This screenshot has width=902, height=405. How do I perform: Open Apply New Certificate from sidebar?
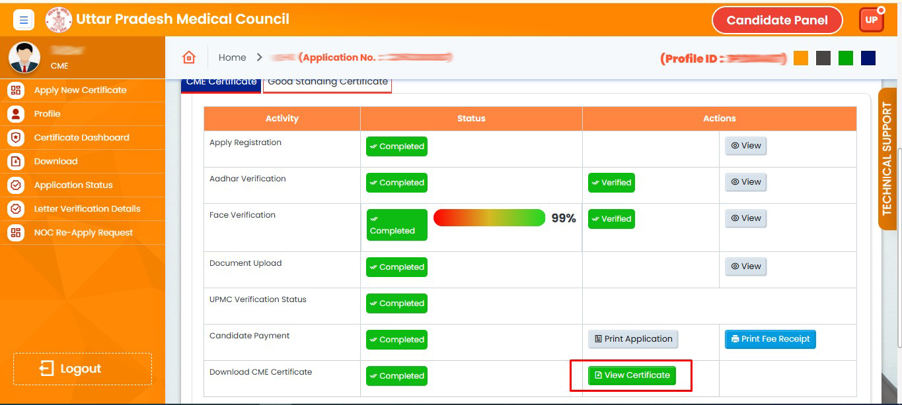80,90
